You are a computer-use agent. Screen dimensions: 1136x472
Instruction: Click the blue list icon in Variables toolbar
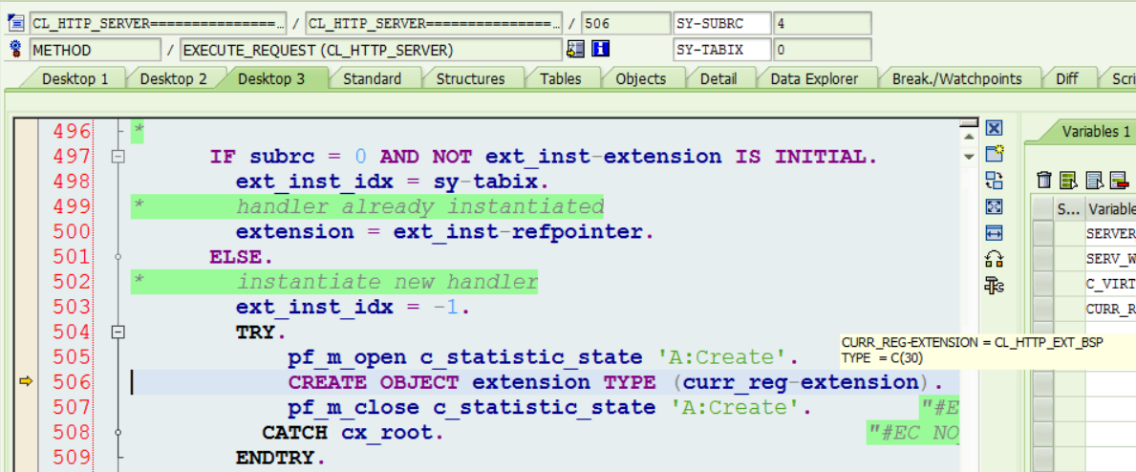click(1094, 180)
